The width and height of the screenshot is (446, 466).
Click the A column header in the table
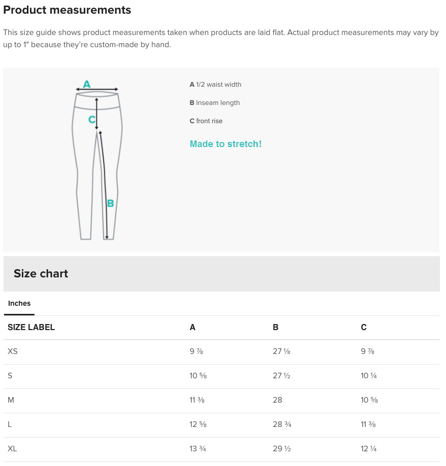click(x=192, y=328)
